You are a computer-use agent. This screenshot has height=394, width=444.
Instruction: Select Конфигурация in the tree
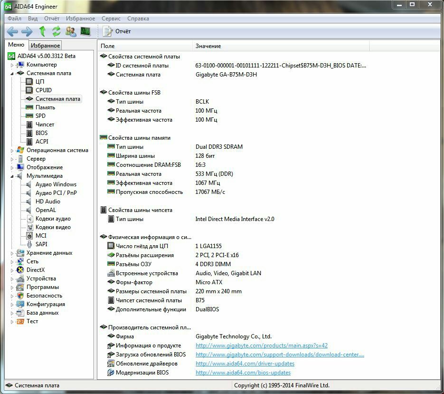click(46, 305)
